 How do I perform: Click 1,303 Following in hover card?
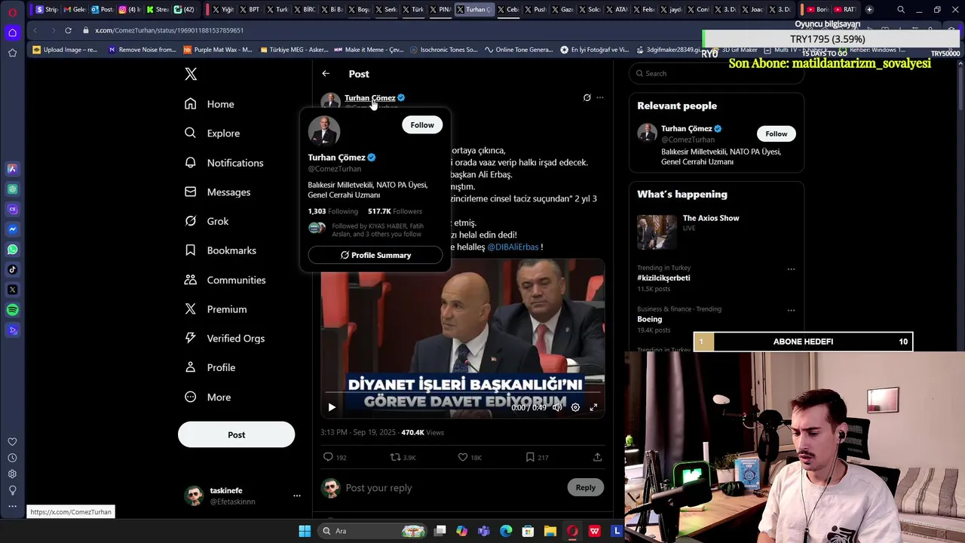point(332,211)
